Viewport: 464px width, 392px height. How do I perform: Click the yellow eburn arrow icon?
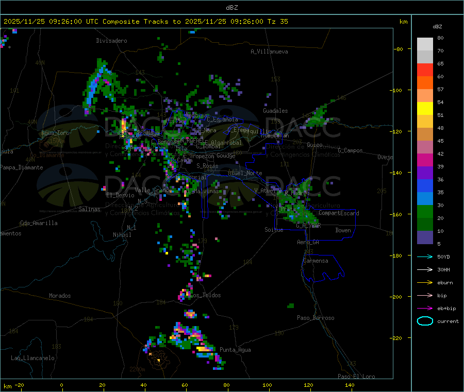pos(425,282)
